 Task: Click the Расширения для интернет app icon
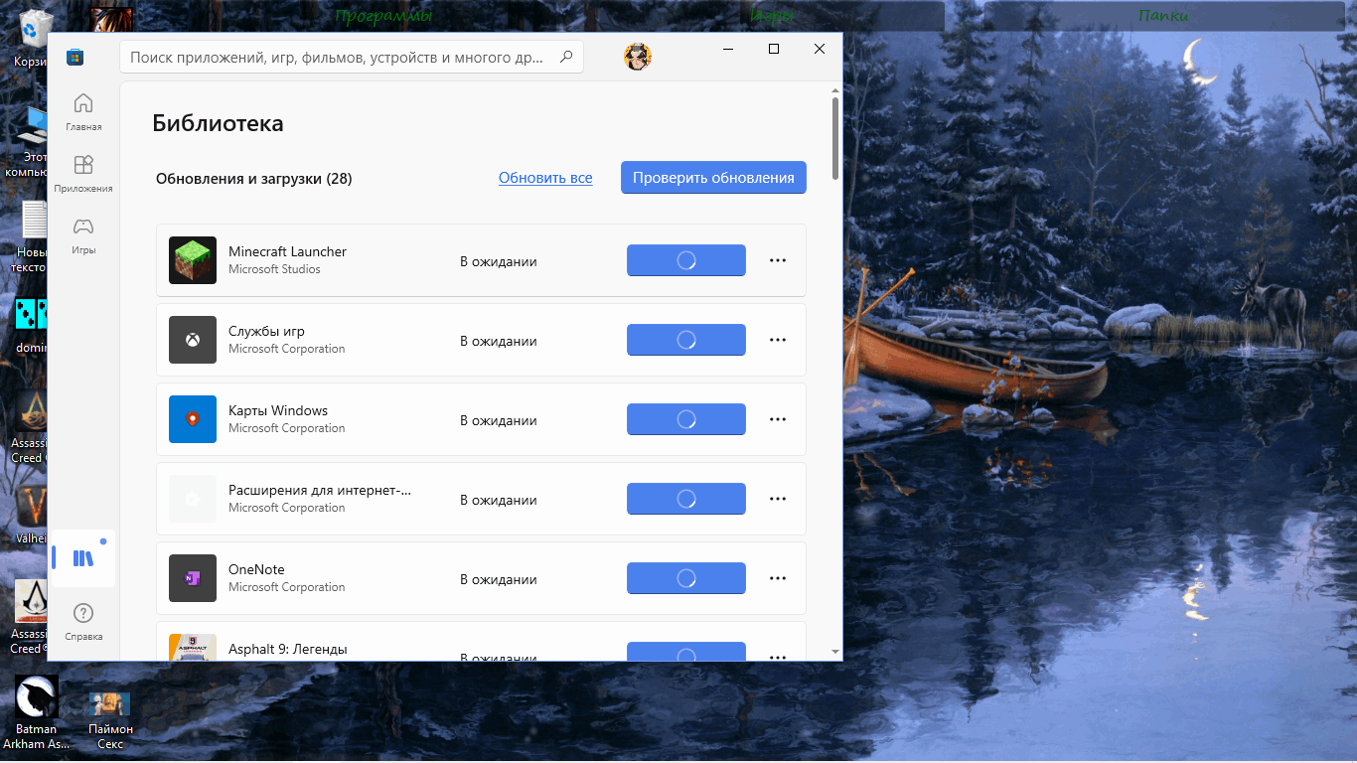[193, 499]
